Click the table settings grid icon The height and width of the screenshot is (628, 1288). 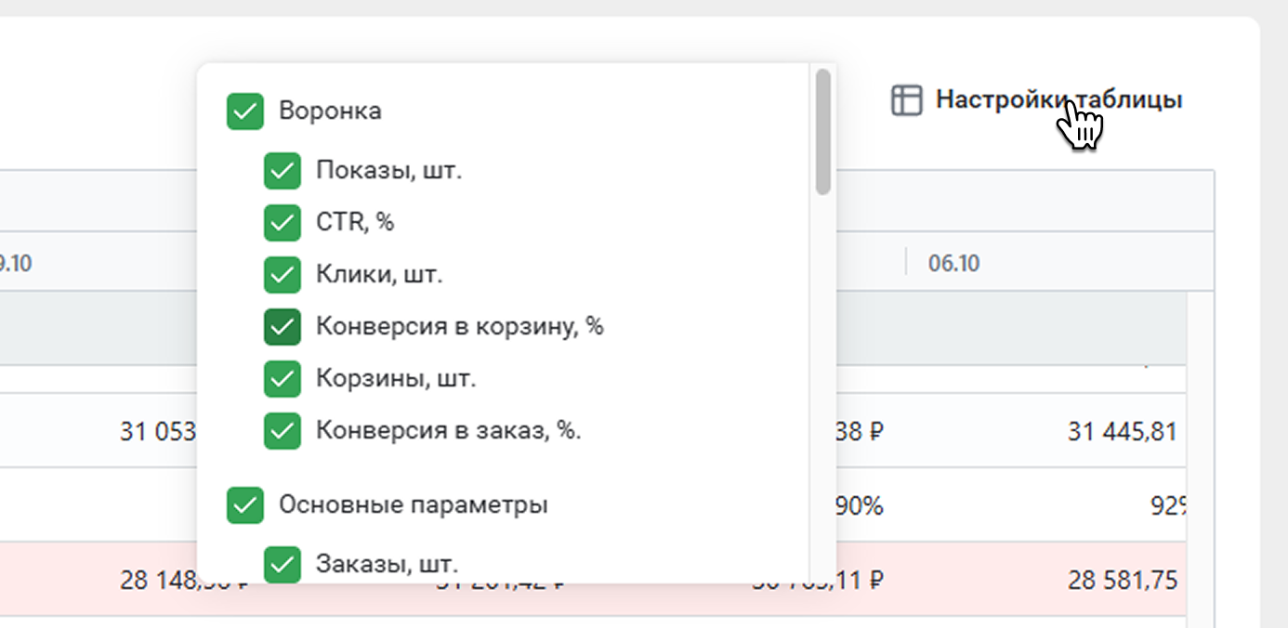[x=906, y=99]
